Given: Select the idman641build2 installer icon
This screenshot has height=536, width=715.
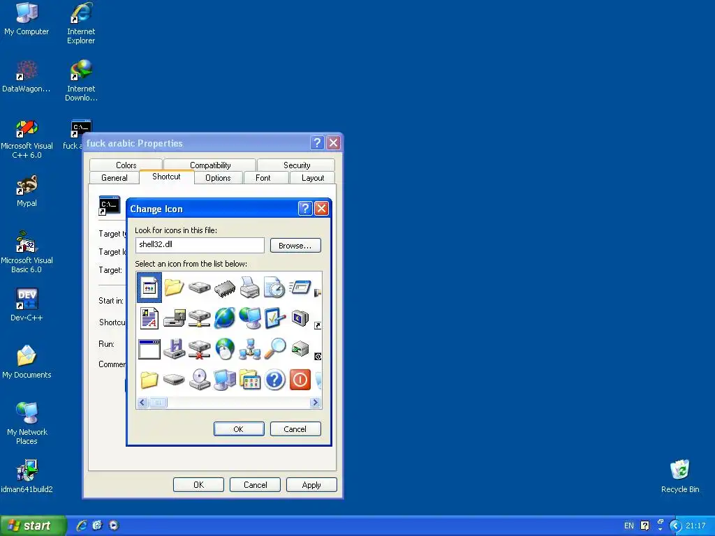Looking at the screenshot, I should click(x=27, y=477).
